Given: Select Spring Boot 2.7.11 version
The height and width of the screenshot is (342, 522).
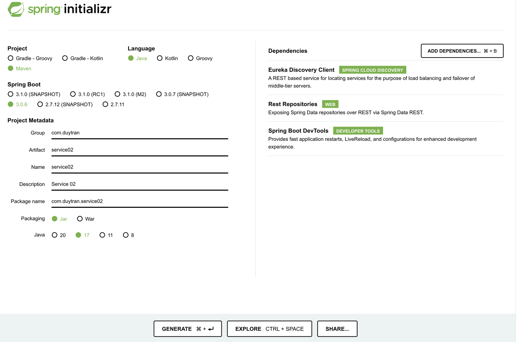Looking at the screenshot, I should 105,104.
